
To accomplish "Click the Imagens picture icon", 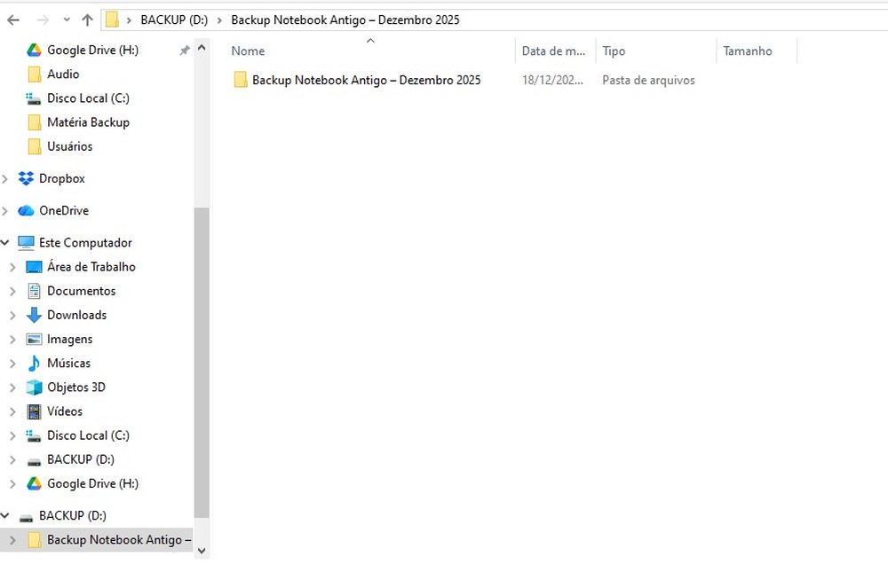I will point(34,340).
